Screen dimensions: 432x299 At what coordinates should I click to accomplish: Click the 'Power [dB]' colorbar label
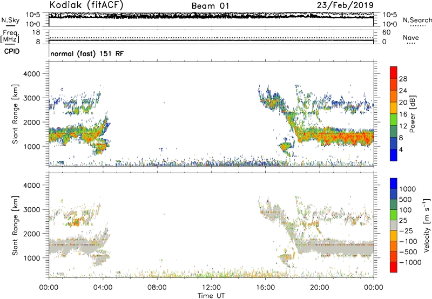pyautogui.click(x=413, y=114)
